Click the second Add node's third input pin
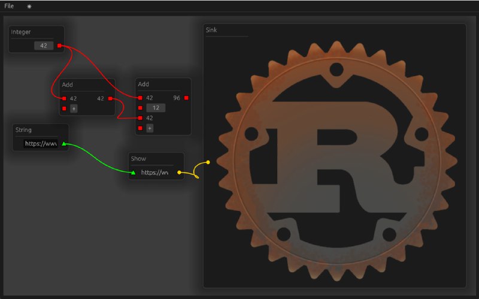The height and width of the screenshot is (299, 479). [x=140, y=118]
